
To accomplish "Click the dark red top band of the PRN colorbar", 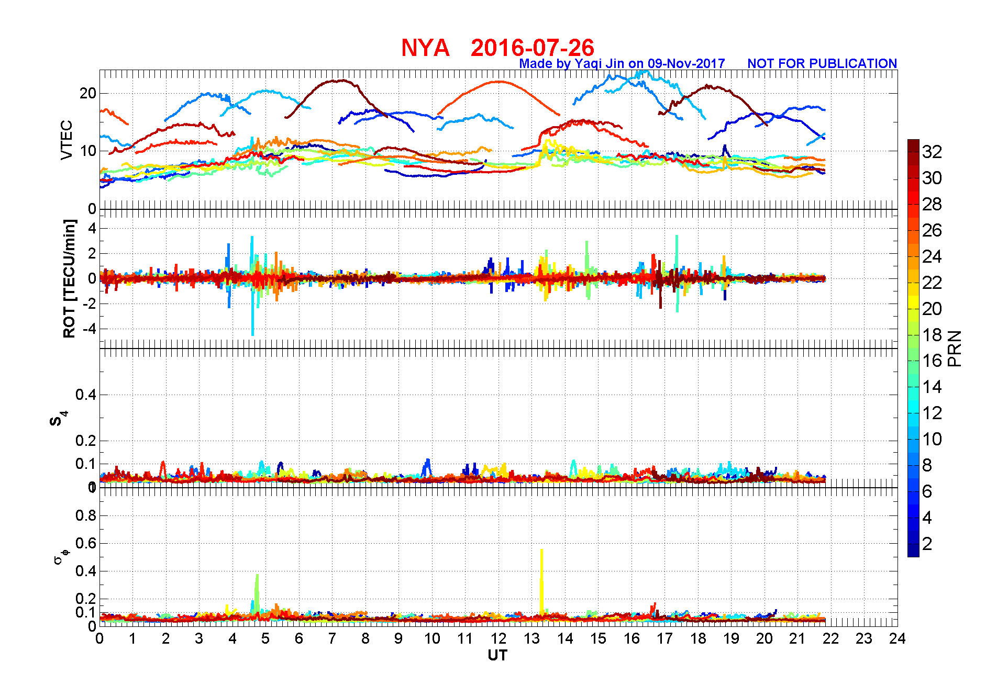I will (x=913, y=145).
